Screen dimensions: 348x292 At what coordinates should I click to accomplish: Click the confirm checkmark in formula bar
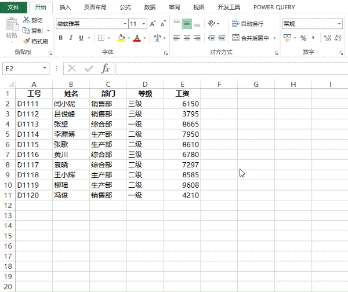tap(89, 68)
